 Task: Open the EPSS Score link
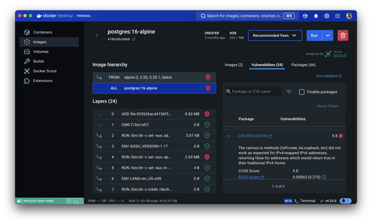248,177
